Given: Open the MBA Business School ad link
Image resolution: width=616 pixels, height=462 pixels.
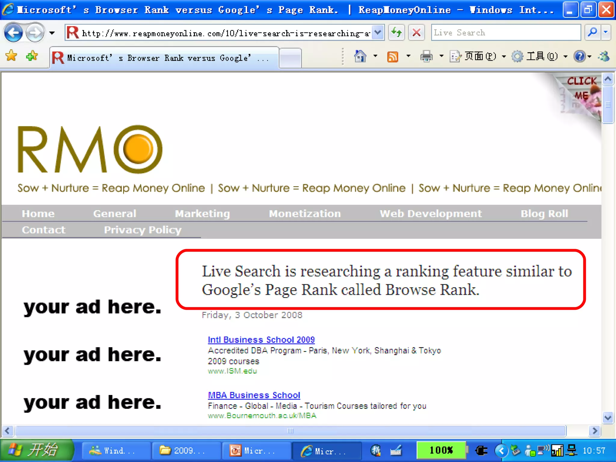Looking at the screenshot, I should point(254,395).
